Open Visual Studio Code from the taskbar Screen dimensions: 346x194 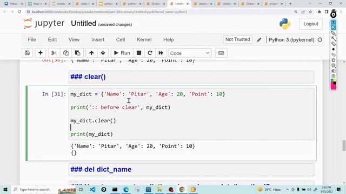pos(92,189)
